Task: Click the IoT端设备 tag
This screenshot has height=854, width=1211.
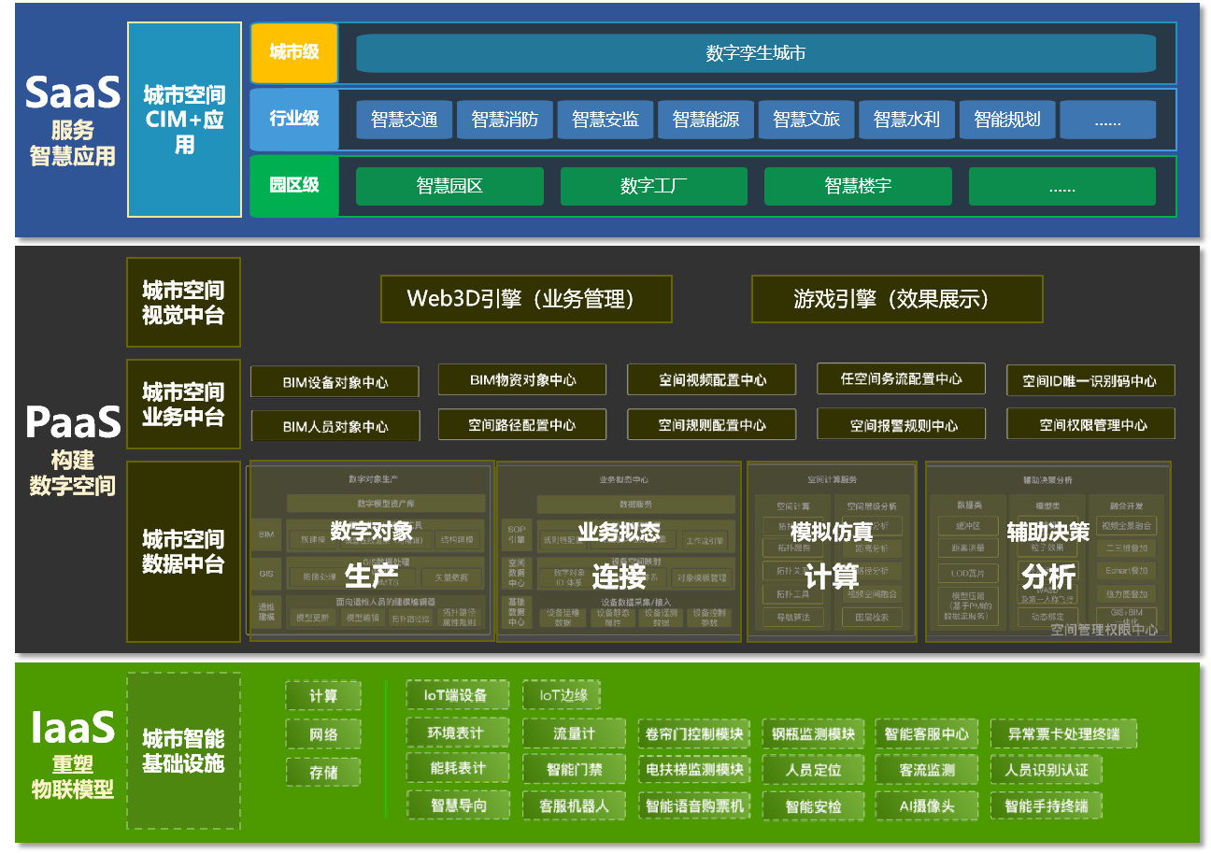Action: pos(457,695)
